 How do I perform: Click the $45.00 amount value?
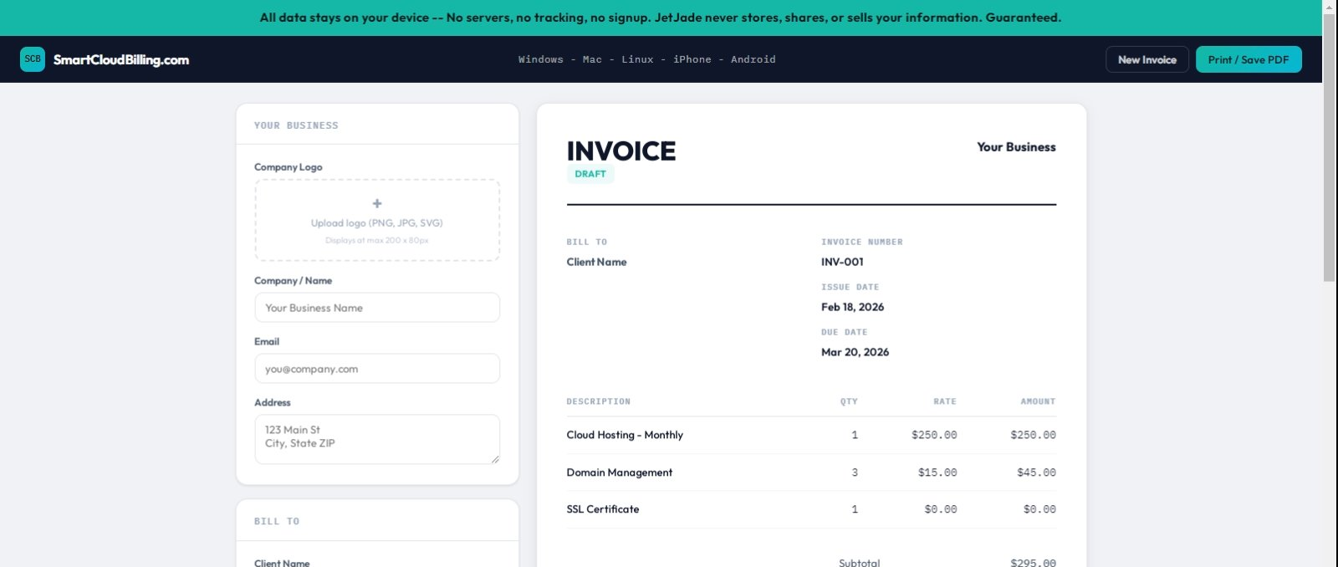point(1036,472)
